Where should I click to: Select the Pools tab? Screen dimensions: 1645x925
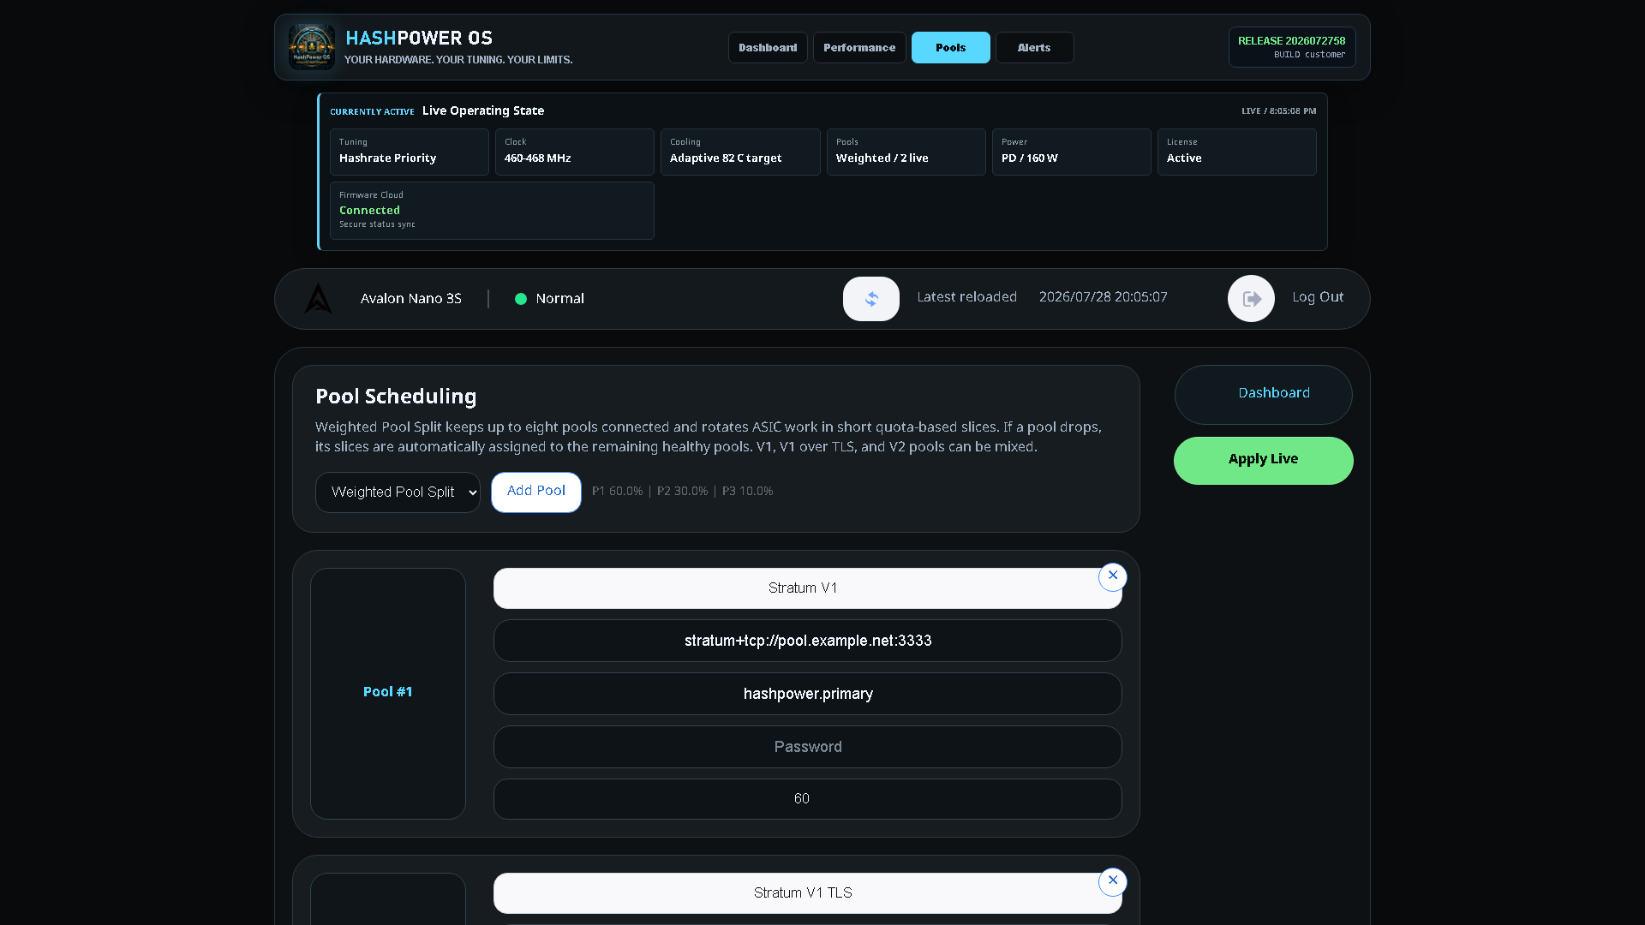point(951,48)
